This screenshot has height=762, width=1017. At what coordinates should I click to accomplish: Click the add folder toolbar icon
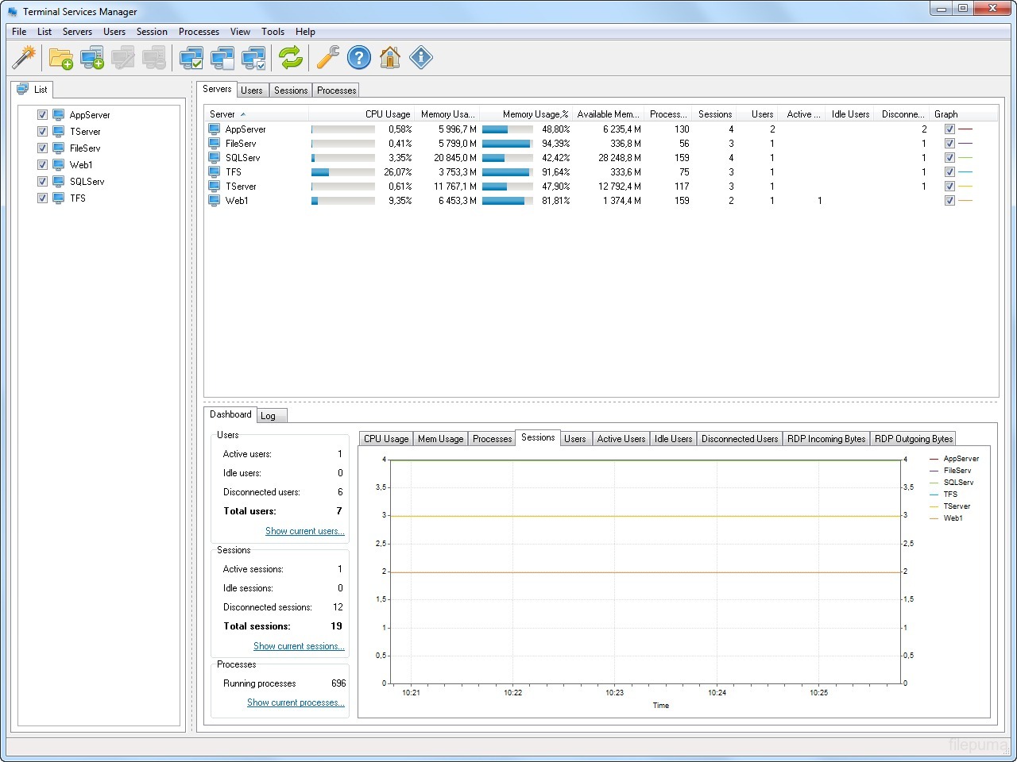click(x=60, y=57)
